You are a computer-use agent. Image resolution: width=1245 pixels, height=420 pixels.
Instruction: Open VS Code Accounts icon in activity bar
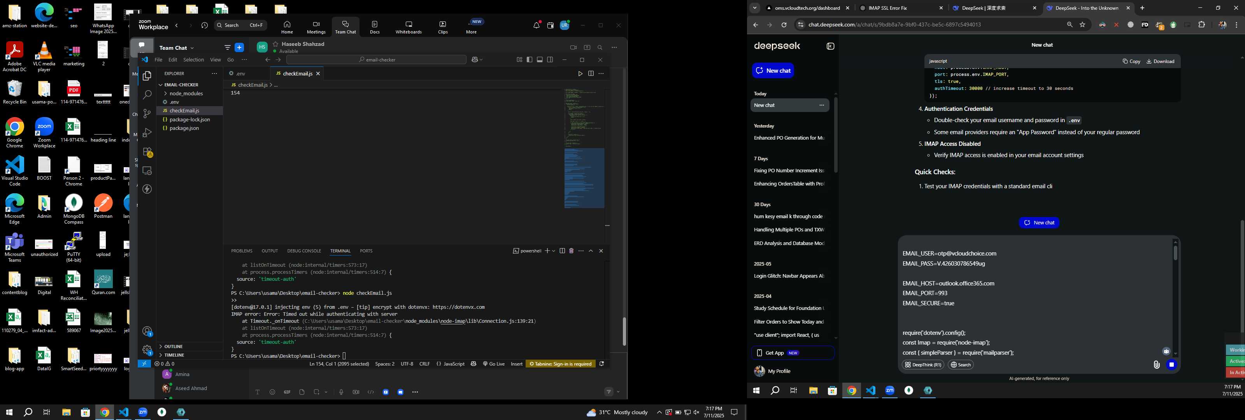[x=147, y=331]
